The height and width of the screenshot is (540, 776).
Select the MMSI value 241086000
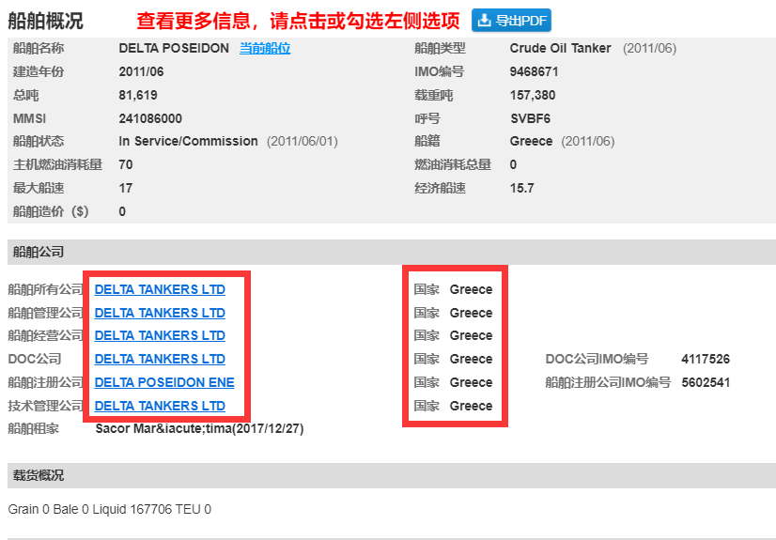pos(150,118)
